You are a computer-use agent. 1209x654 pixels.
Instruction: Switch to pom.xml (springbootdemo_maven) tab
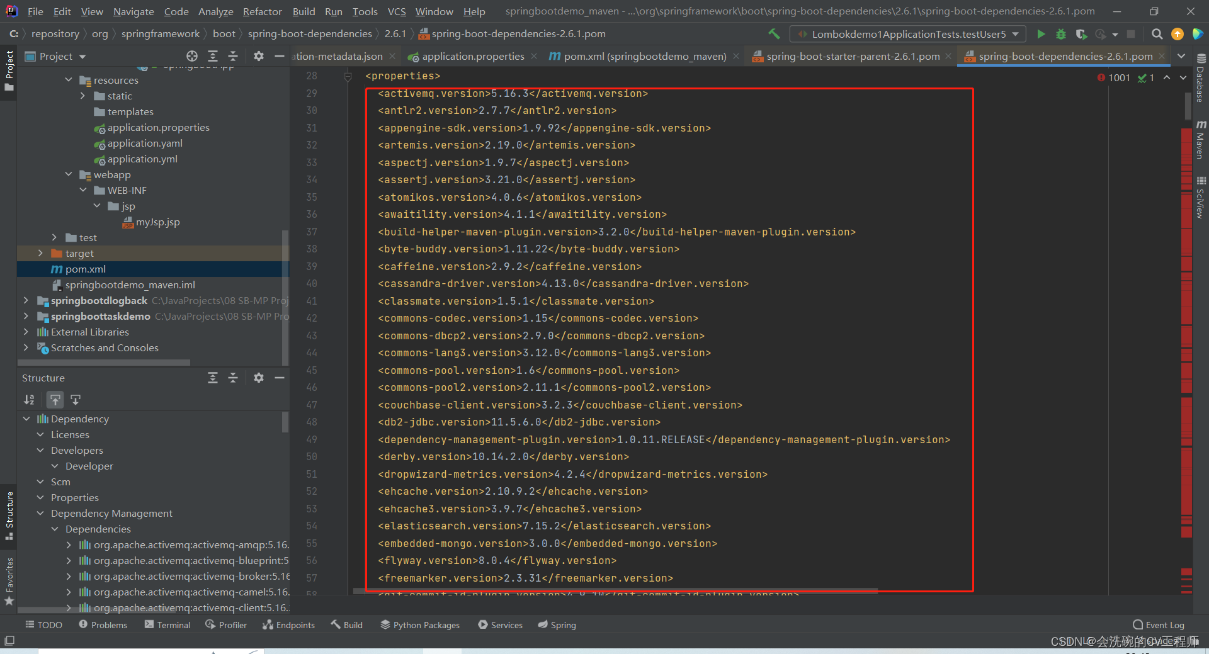[x=645, y=56]
